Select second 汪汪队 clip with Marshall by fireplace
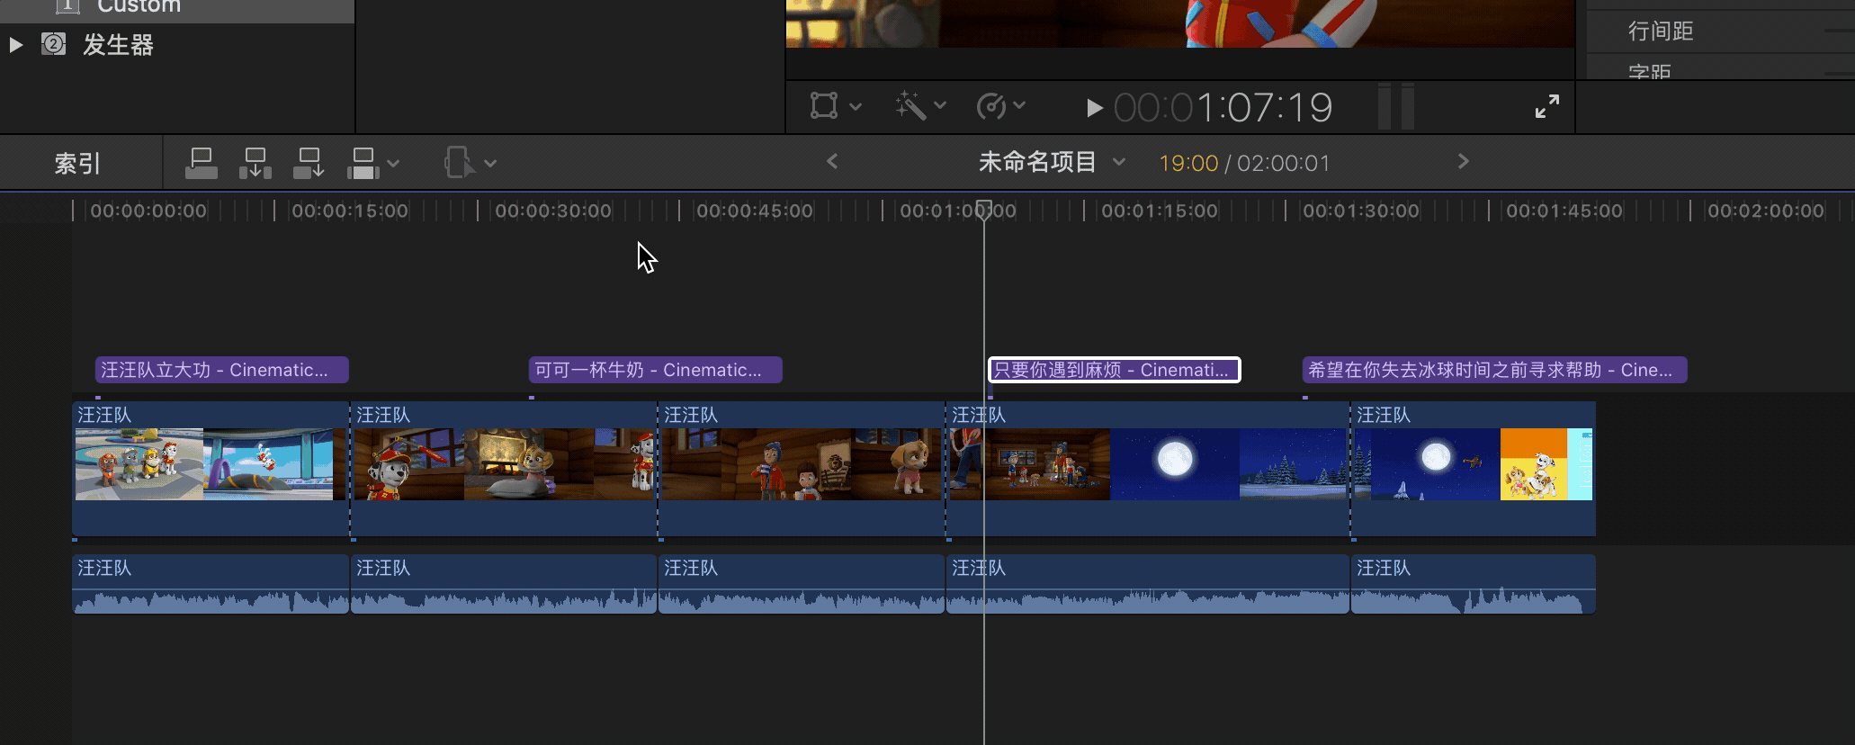 point(504,469)
